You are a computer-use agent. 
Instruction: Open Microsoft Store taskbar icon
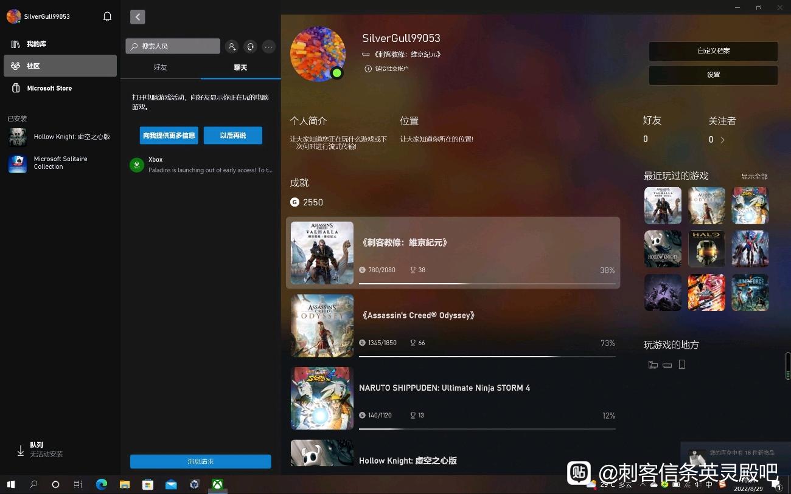(148, 484)
